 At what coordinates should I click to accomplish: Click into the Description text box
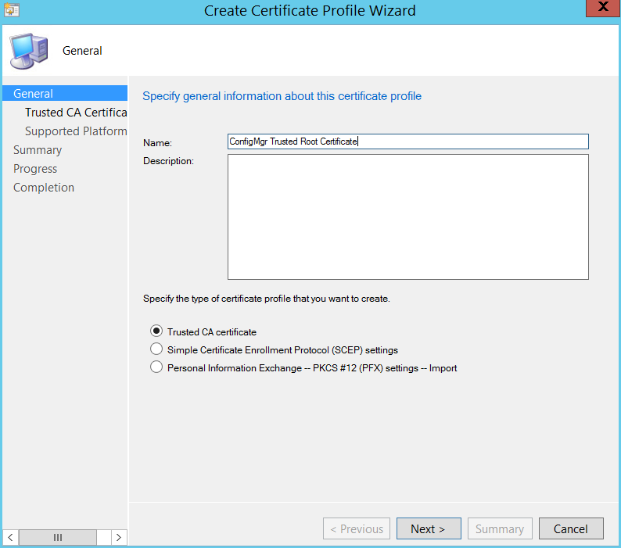(x=408, y=217)
